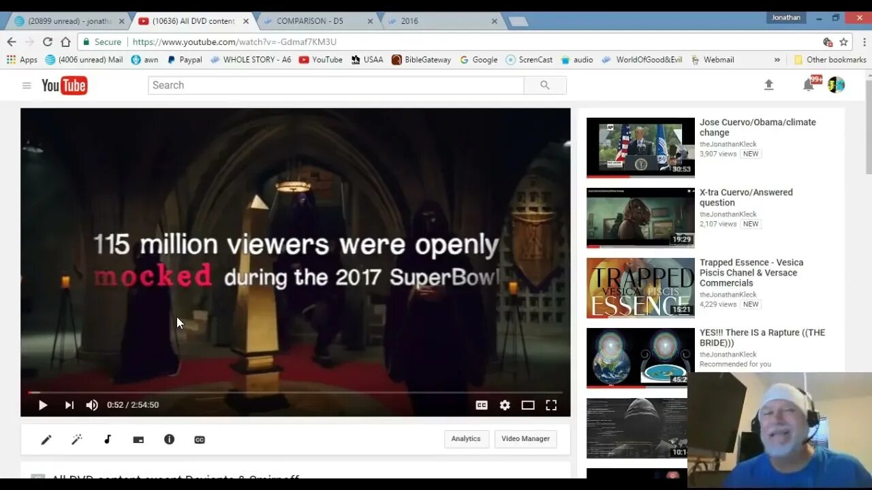Viewport: 872px width, 490px height.
Task: Open the Jose Cuervo/Obama video thumbnail
Action: [x=640, y=148]
